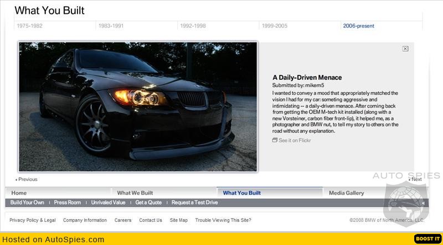
Task: Click Get a Quote
Action: point(148,203)
